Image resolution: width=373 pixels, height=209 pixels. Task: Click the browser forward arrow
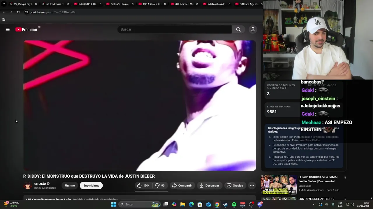click(x=11, y=12)
